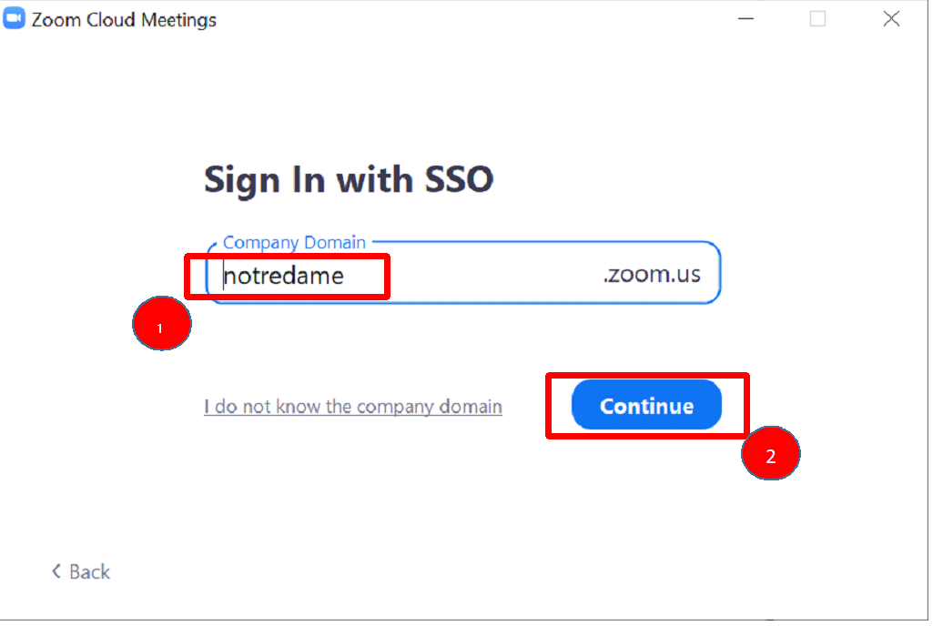Click the "Company Domain" field label

pyautogui.click(x=294, y=243)
